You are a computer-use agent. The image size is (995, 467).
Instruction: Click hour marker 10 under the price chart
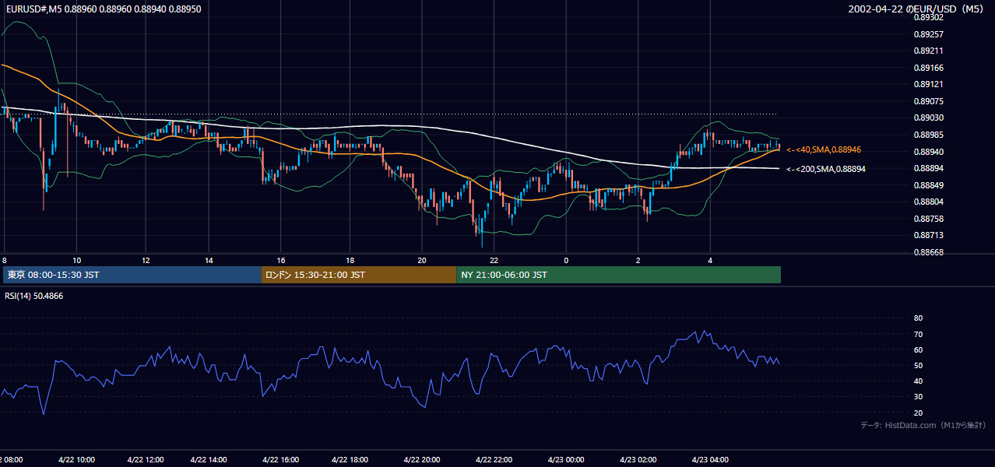pyautogui.click(x=76, y=260)
